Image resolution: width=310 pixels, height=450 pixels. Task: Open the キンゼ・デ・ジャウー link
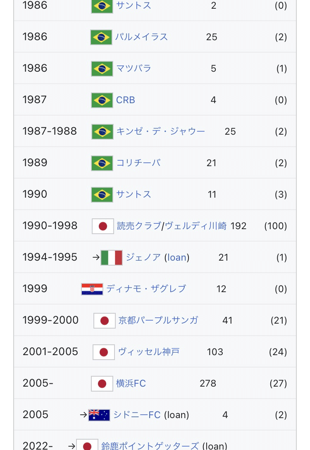161,131
